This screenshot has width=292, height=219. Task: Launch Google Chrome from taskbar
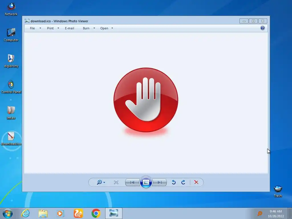point(96,213)
